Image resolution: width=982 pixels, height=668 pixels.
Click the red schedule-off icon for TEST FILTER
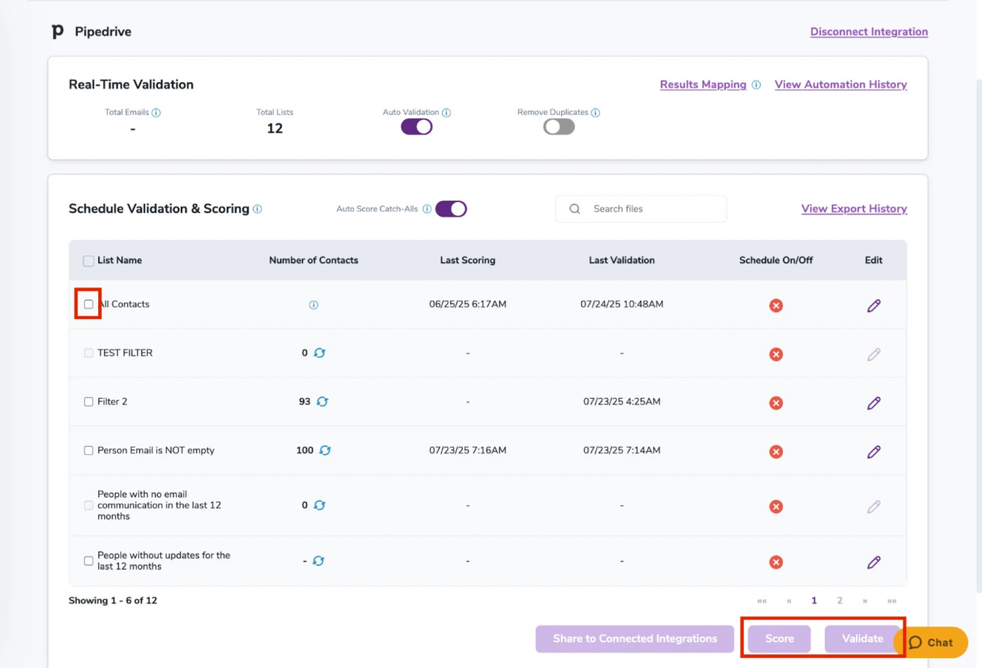(x=776, y=354)
